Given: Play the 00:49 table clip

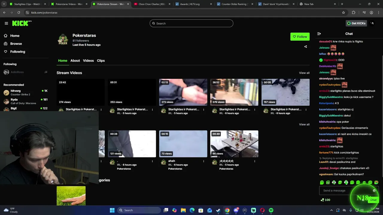Looking at the screenshot, I should click(234, 144).
